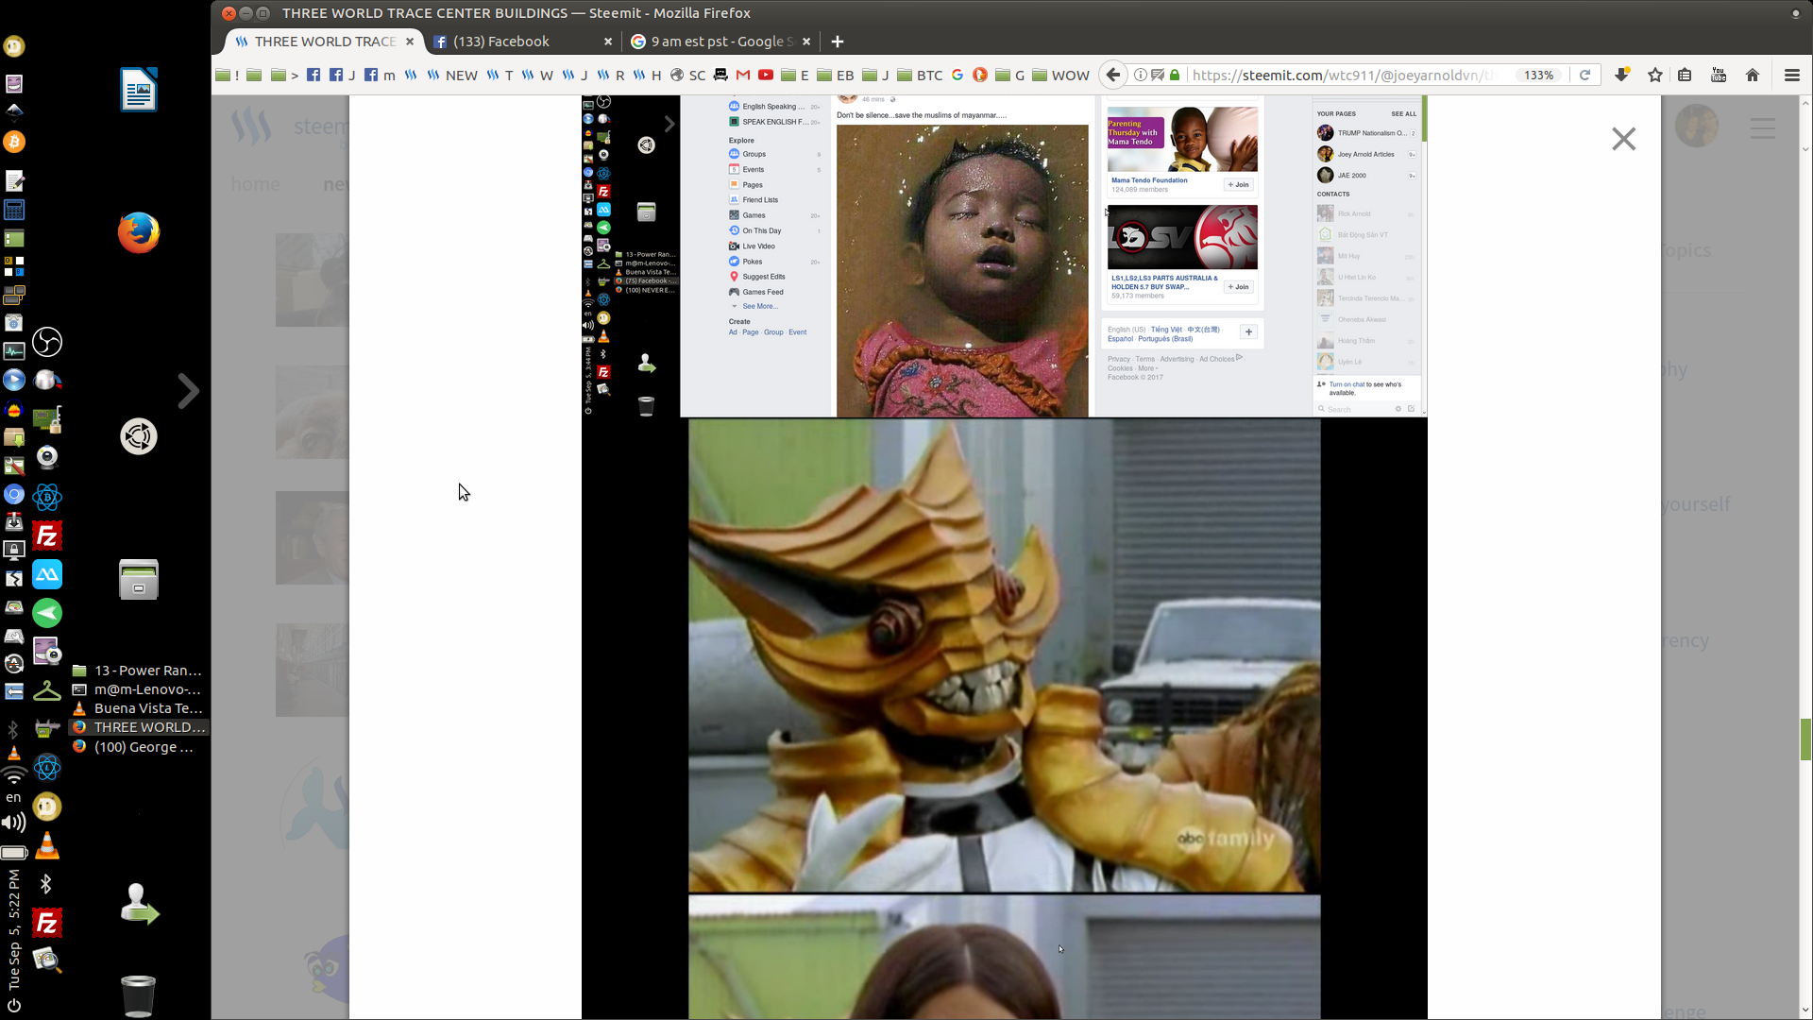Open the SC bookmark
1813x1020 pixels.
(687, 75)
